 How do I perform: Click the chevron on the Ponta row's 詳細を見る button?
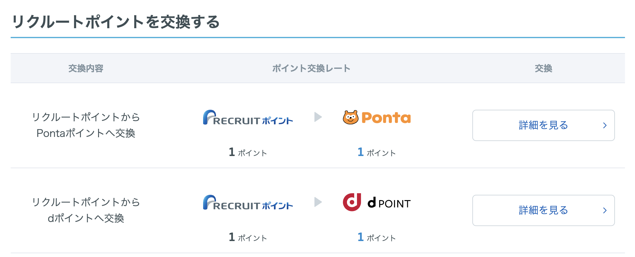pyautogui.click(x=605, y=125)
